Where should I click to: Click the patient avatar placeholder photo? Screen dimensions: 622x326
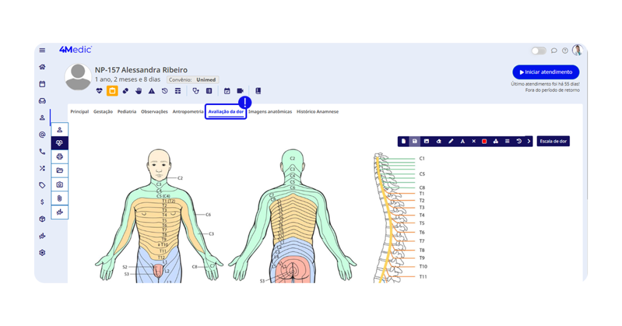coord(78,77)
